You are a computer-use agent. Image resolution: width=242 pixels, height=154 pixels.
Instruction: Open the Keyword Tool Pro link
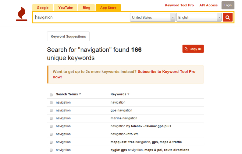179,5
